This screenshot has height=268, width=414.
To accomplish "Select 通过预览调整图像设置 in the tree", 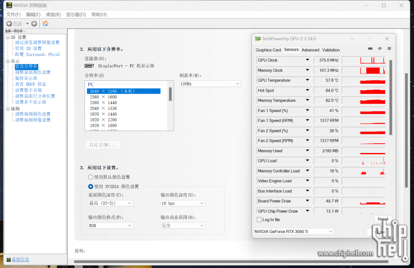I will point(37,42).
